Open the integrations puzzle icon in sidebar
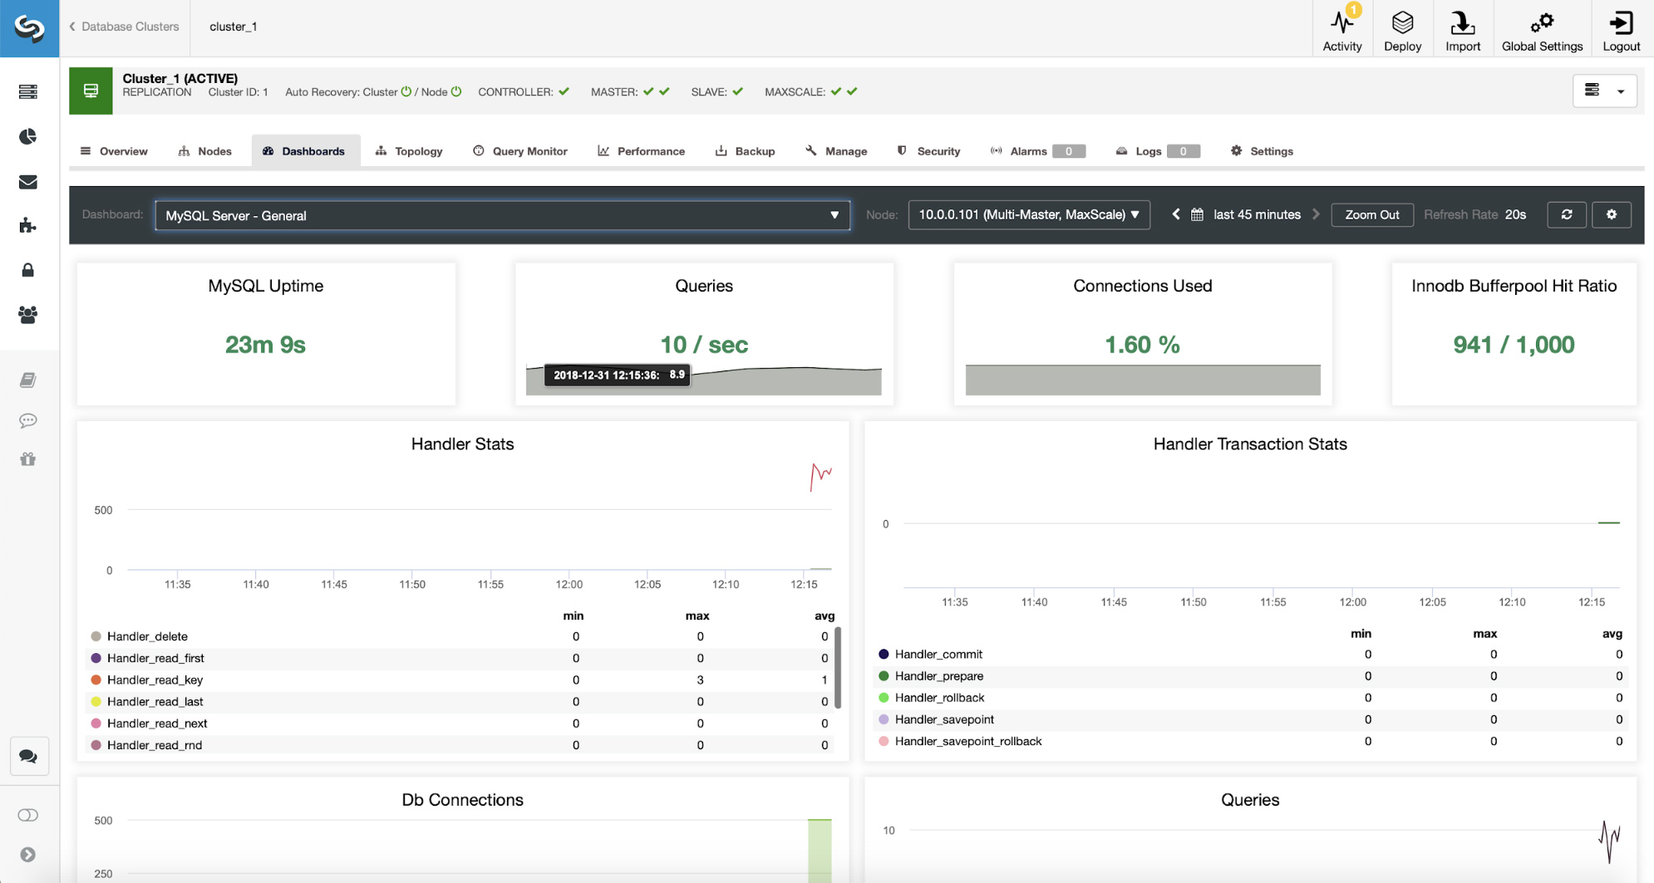 28,224
